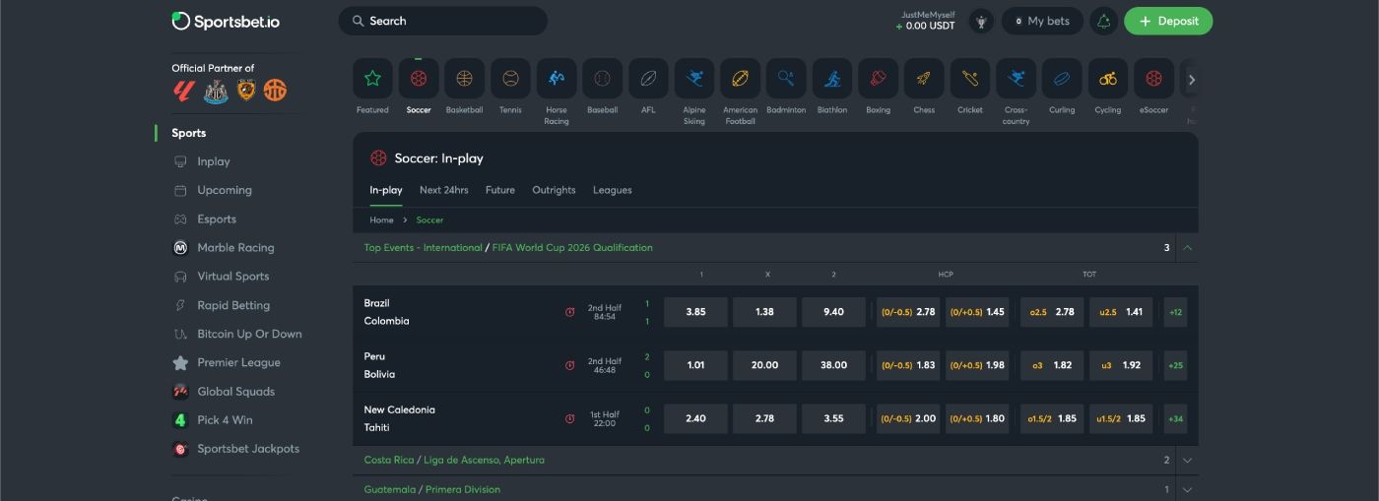Collapse the FIFA World Cup Qualification section
Viewport: 1379px width, 501px height.
[x=1187, y=248]
